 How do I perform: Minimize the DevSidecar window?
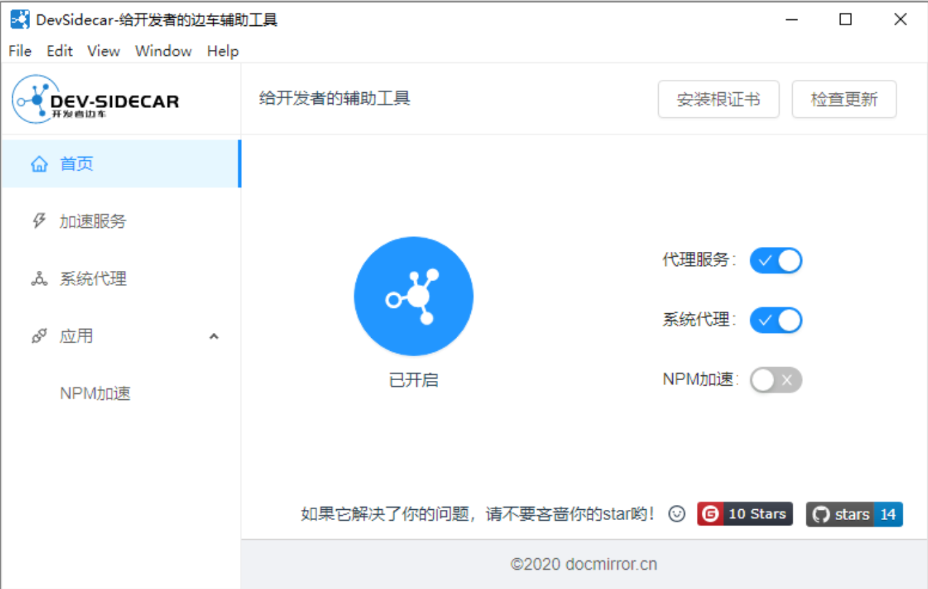click(791, 20)
